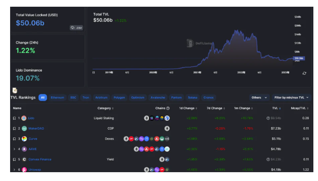Click the 19.07% Lido Dominance value
318x181 pixels.
pyautogui.click(x=28, y=78)
